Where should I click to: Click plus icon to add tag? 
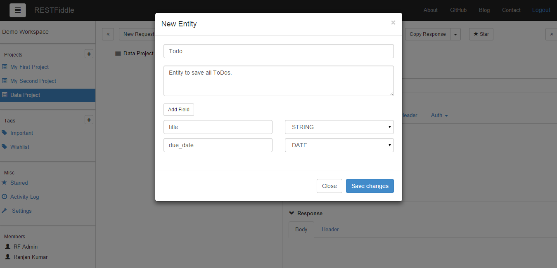pos(89,120)
